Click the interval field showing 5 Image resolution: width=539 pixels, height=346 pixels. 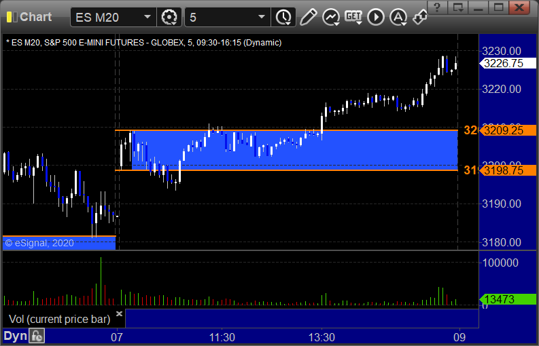pos(228,17)
